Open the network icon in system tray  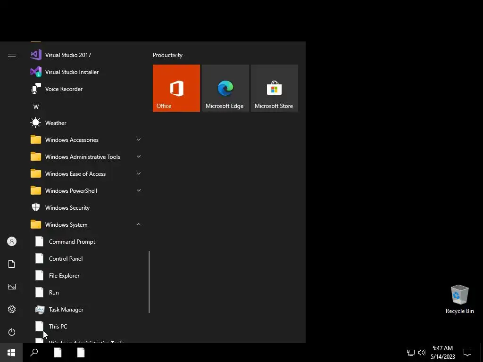click(x=411, y=353)
